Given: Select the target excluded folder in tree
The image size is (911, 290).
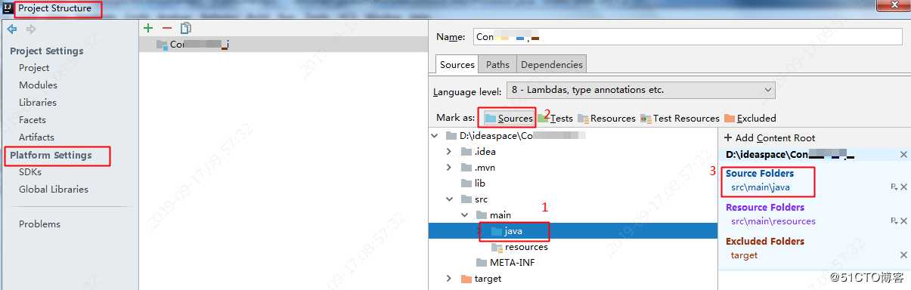Looking at the screenshot, I should (x=481, y=279).
